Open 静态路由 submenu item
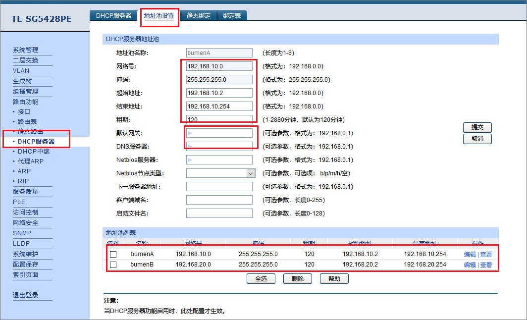527x320 pixels. 30,131
